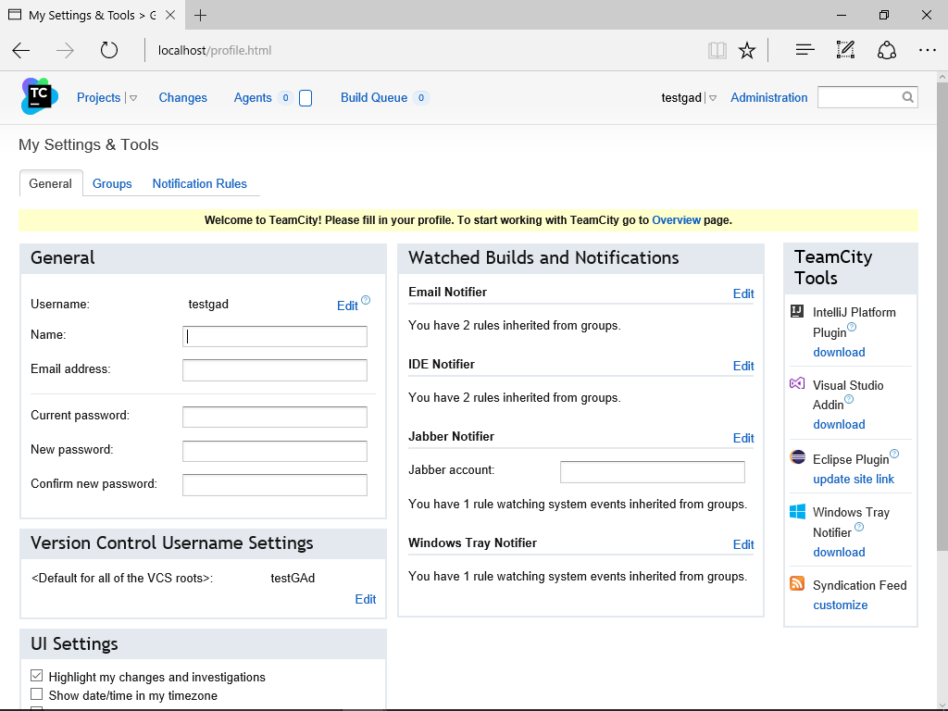The image size is (948, 711).
Task: Follow the Overview link in welcome banner
Action: (x=676, y=220)
